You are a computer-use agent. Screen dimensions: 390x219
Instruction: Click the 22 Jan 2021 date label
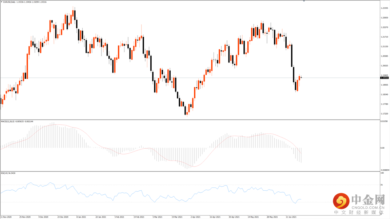tap(100, 217)
